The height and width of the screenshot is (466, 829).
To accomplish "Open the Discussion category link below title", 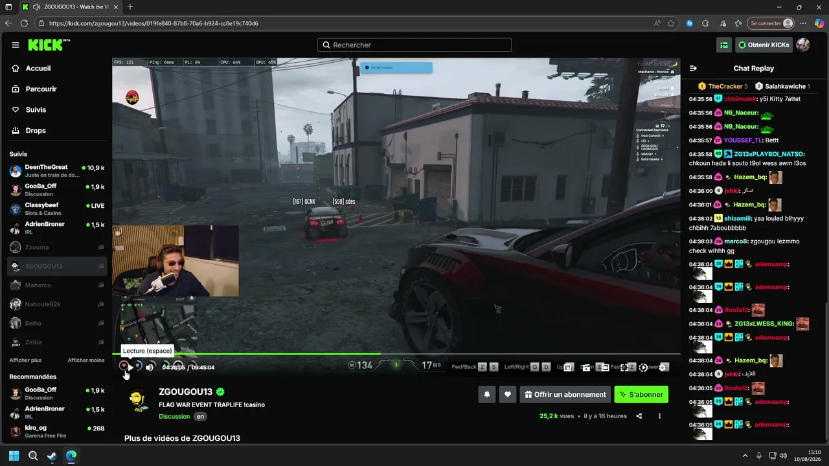I will point(174,416).
